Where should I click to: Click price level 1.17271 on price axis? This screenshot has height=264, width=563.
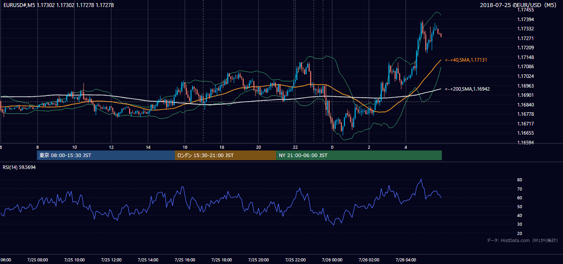525,38
